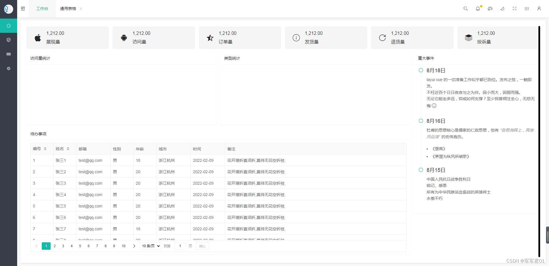Click the layers icon on 投诉量 card
The height and width of the screenshot is (266, 549).
[468, 38]
